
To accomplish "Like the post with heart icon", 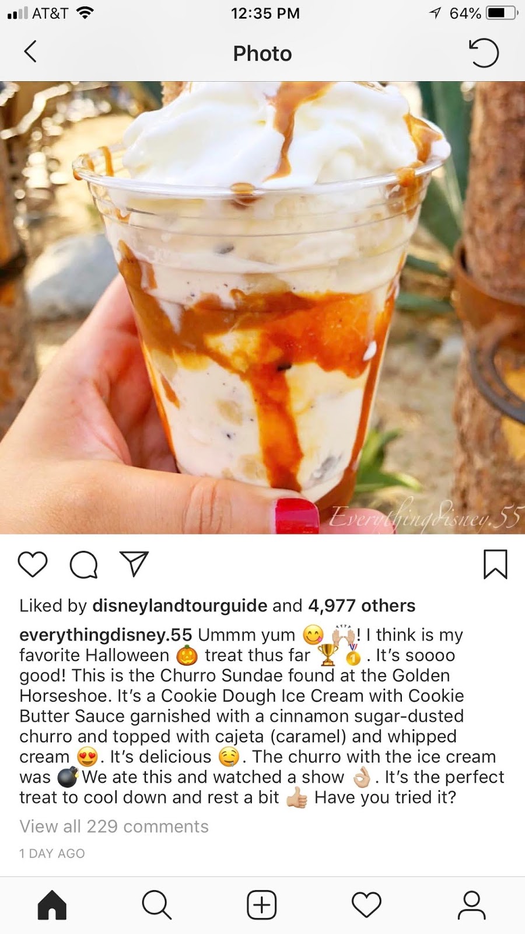I will point(33,564).
